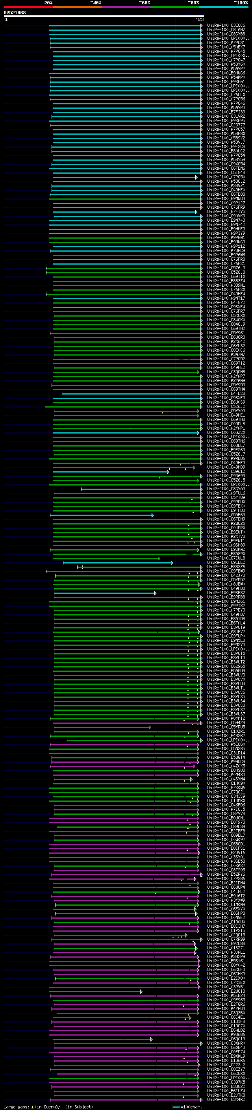This screenshot has height=1110, width=252.
Task: Select the UniRef100_A5ECG0 label
Action: pos(226,744)
